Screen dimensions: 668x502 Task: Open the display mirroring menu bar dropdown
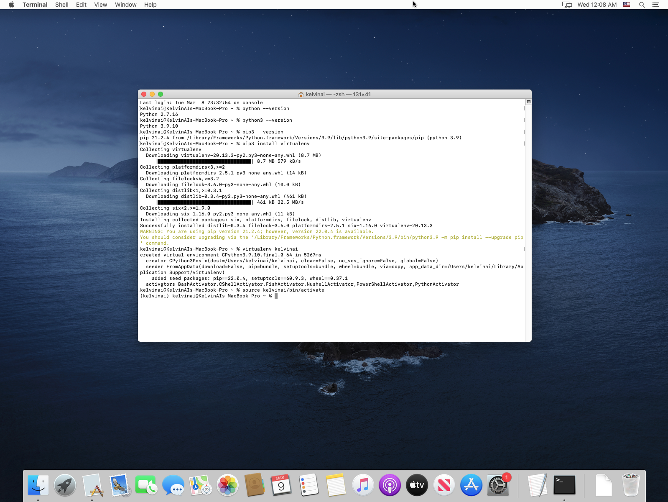coord(567,5)
